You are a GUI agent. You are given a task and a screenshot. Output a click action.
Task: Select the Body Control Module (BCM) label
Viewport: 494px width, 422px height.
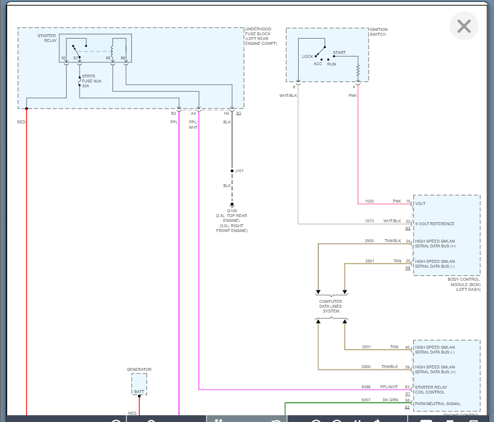[x=463, y=284]
